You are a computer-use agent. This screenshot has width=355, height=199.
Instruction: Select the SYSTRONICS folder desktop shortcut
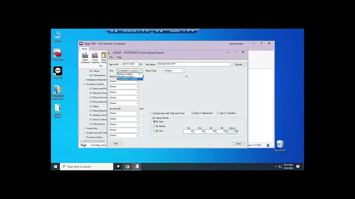[x=58, y=92]
